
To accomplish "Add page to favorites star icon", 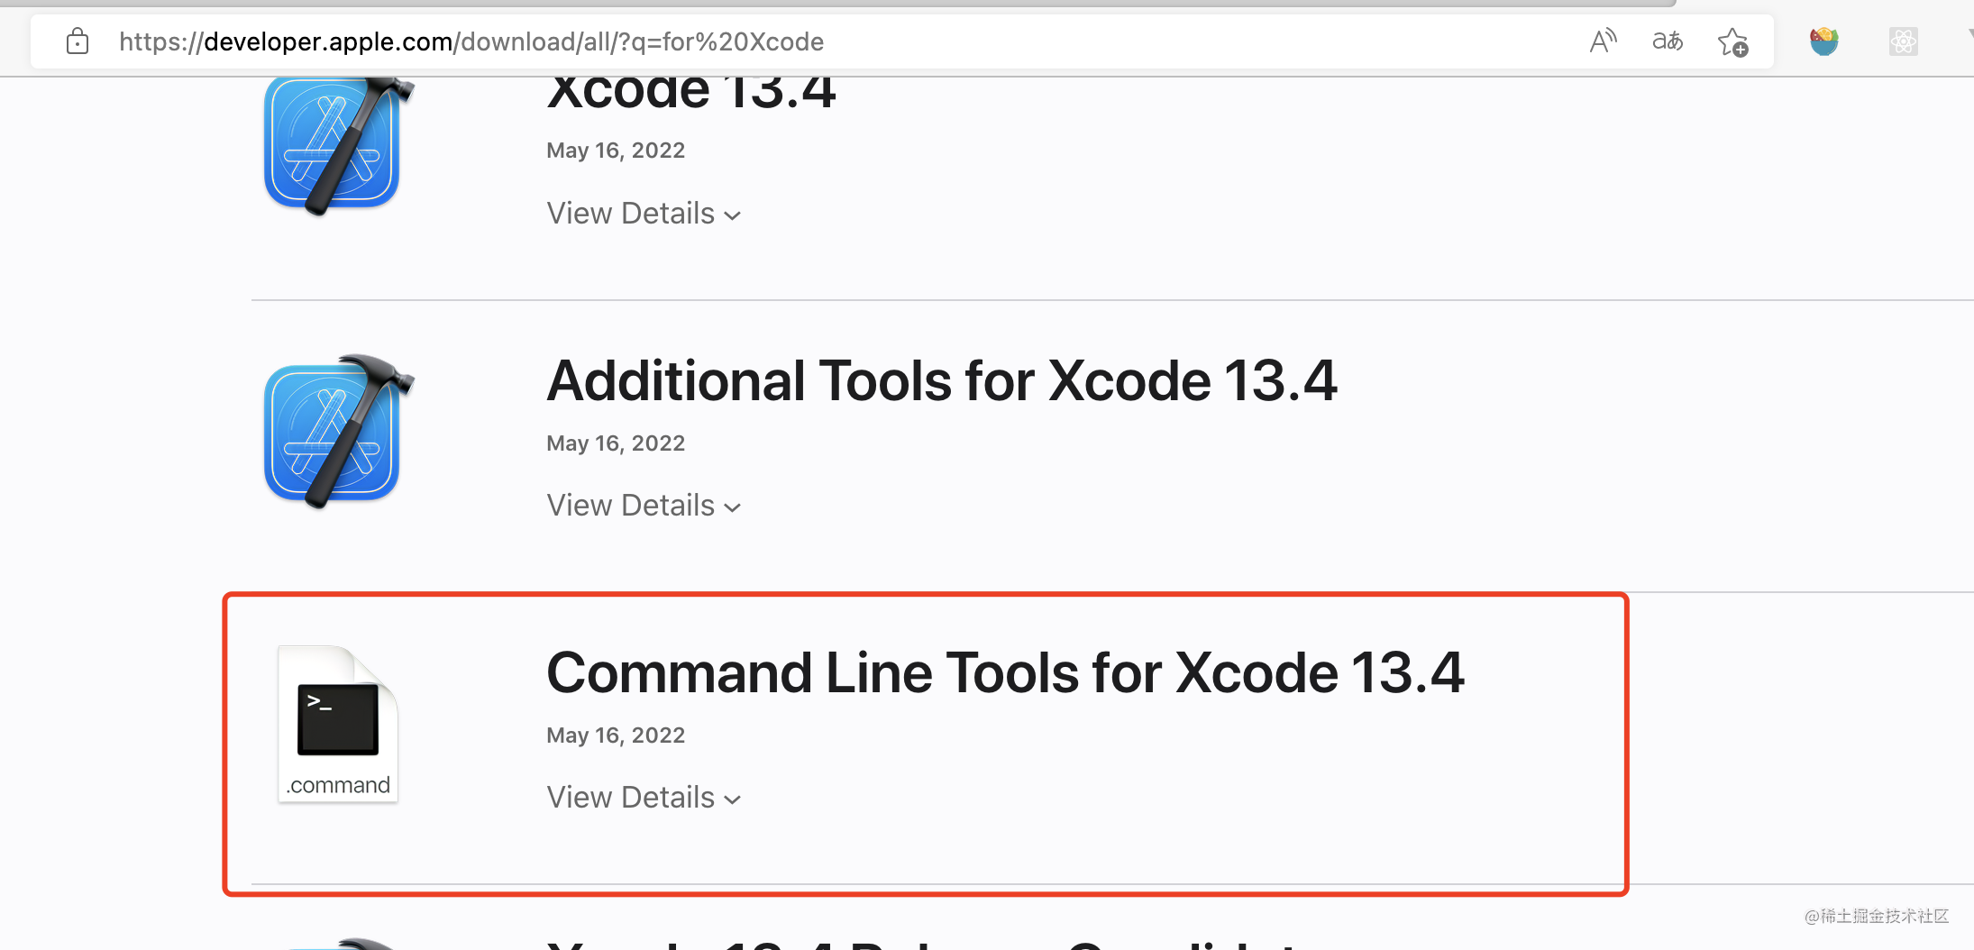I will tap(1732, 41).
